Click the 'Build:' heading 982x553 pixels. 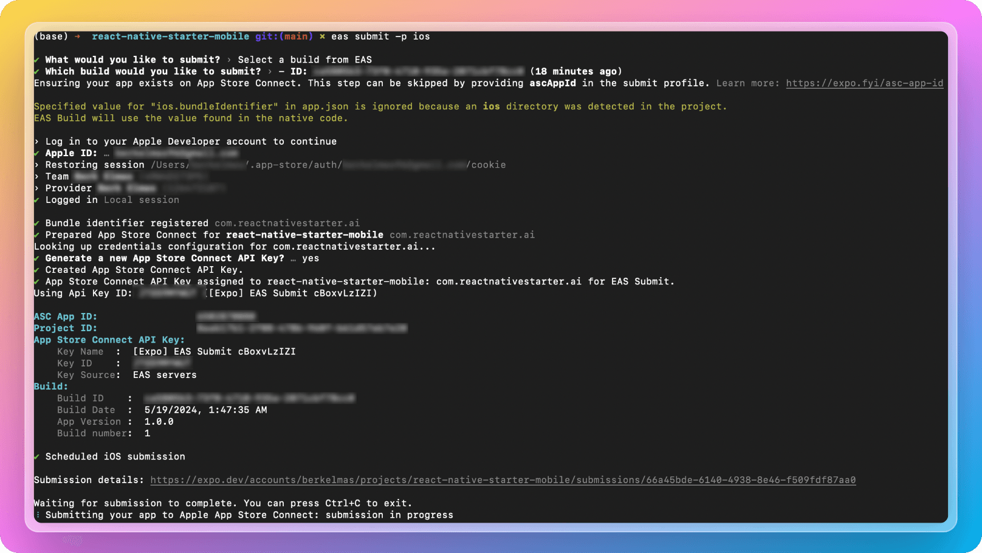click(x=51, y=386)
